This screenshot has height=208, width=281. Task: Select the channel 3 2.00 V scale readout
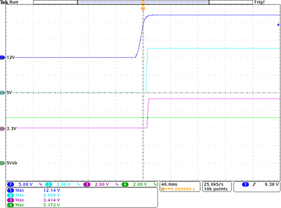click(x=102, y=184)
